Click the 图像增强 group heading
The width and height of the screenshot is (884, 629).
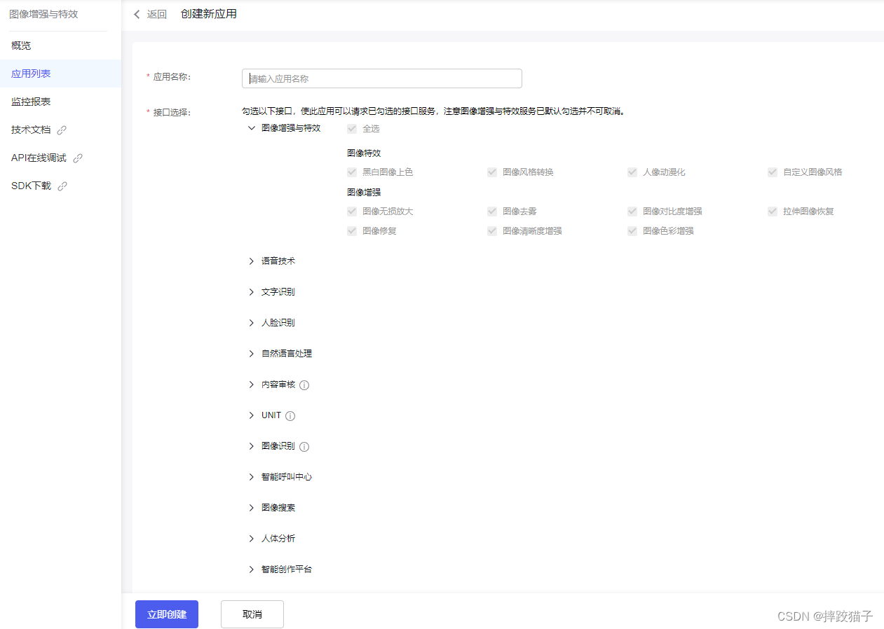364,192
